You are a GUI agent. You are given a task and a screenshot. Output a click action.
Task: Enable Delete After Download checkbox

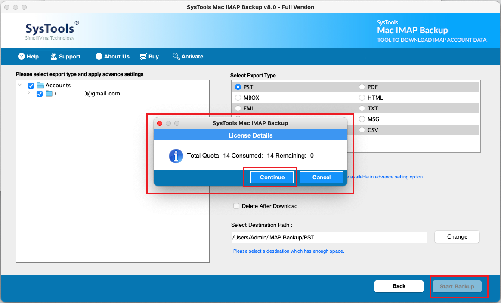[236, 206]
